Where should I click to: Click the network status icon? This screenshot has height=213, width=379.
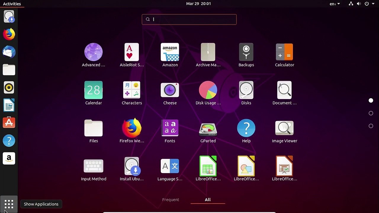point(351,4)
